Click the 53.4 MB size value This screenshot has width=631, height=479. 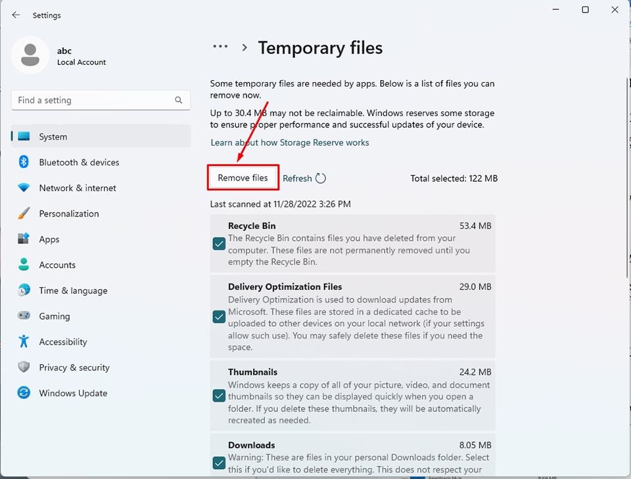coord(475,226)
